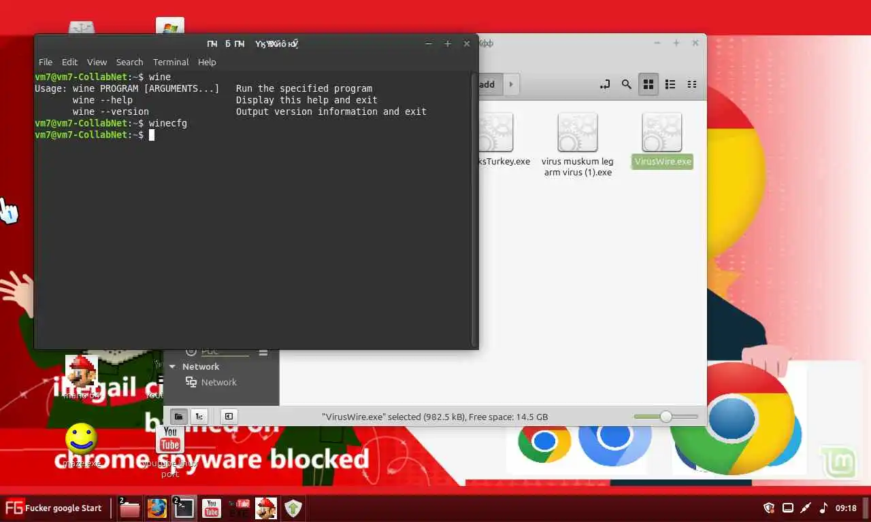871x522 pixels.
Task: Click the network display tray icon
Action: 788,508
